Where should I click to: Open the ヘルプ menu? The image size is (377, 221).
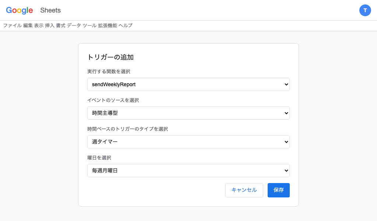point(126,25)
